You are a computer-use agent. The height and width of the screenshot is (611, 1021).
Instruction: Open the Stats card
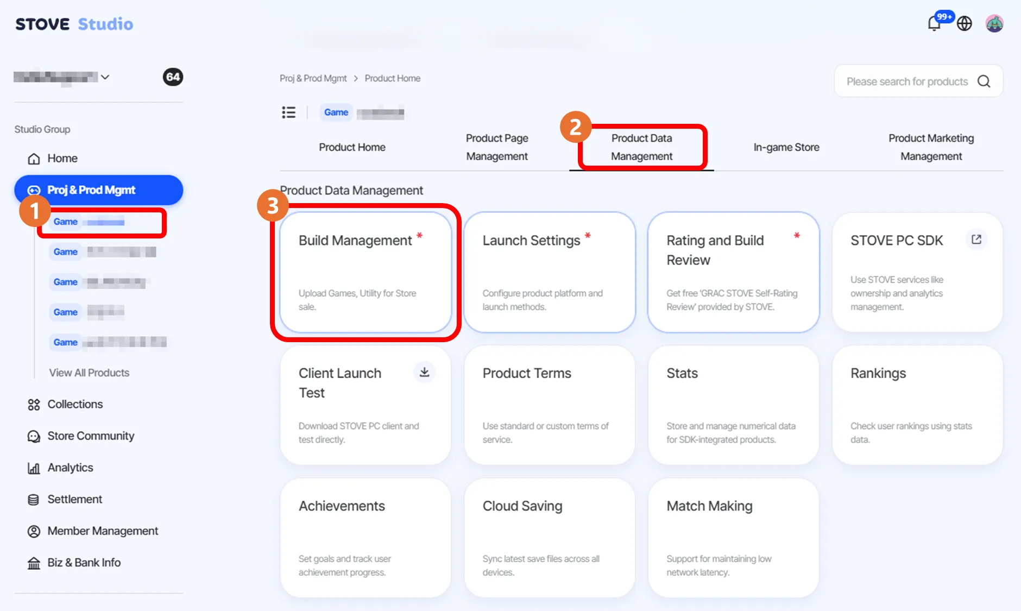coord(734,405)
